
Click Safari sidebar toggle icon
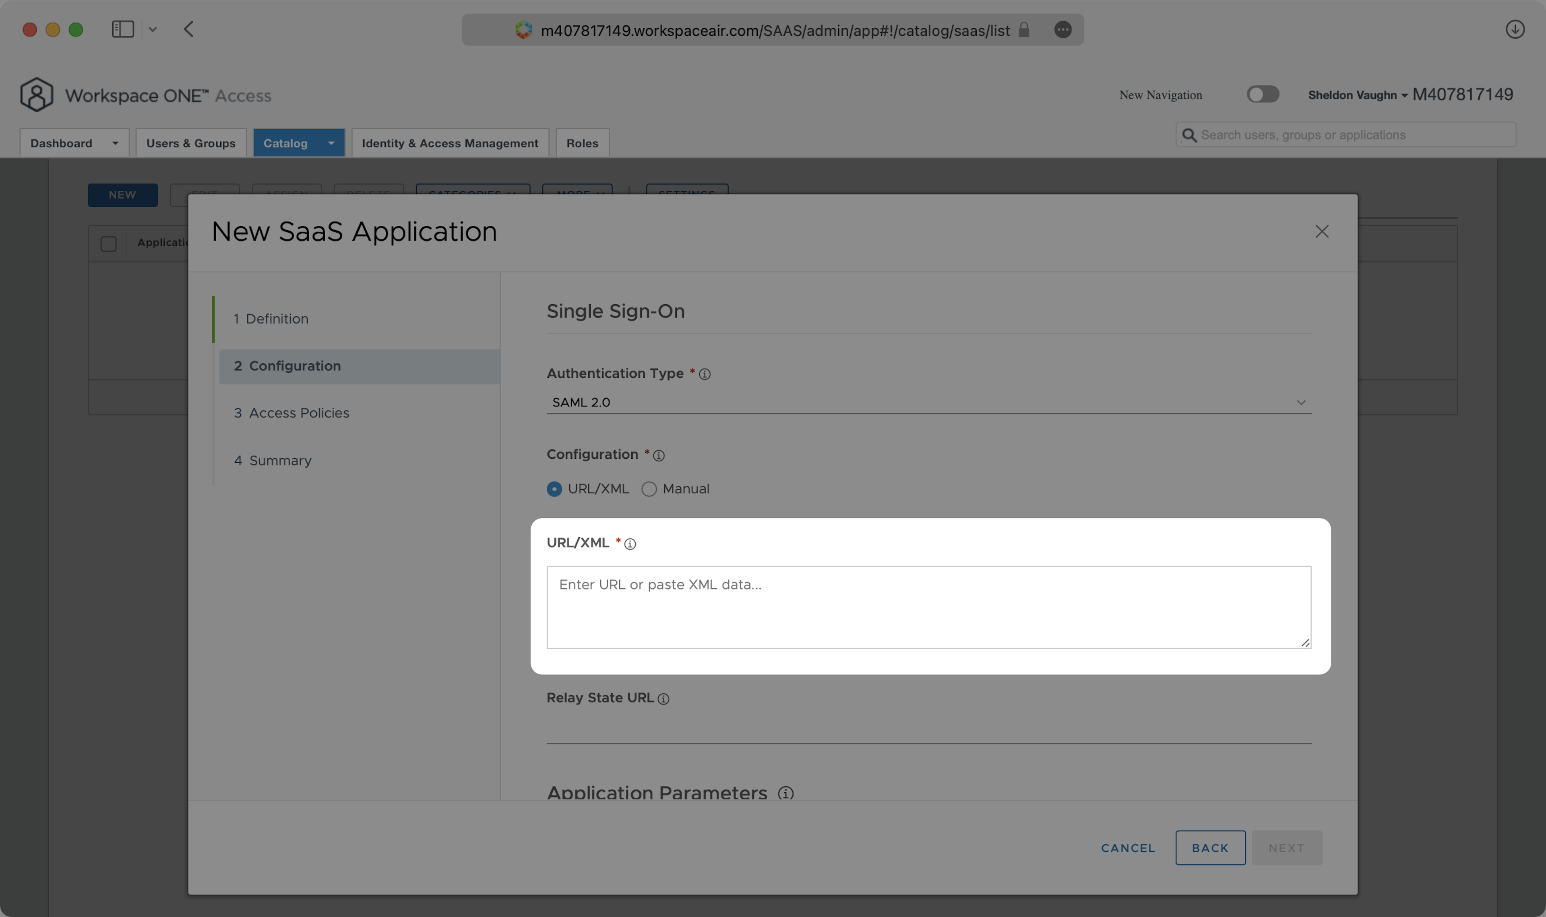[x=122, y=30]
